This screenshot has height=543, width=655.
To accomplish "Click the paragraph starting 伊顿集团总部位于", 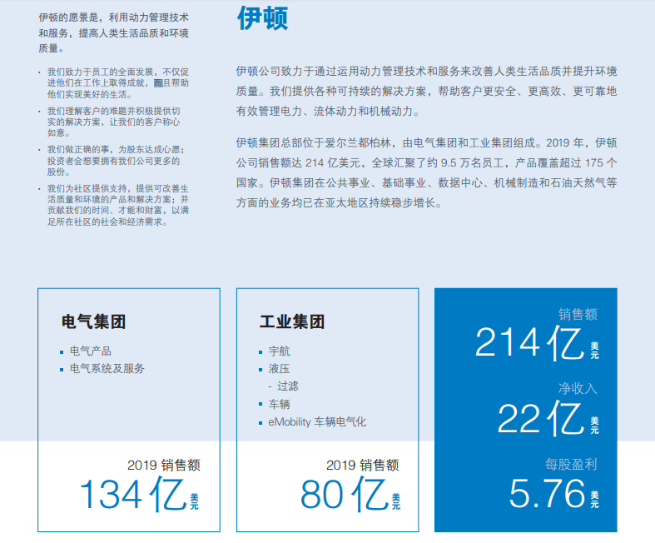I will point(426,172).
